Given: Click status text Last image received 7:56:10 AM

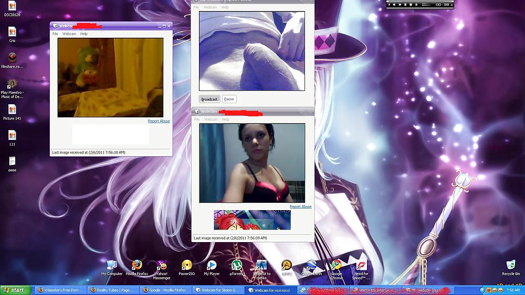Looking at the screenshot, I should pos(89,152).
